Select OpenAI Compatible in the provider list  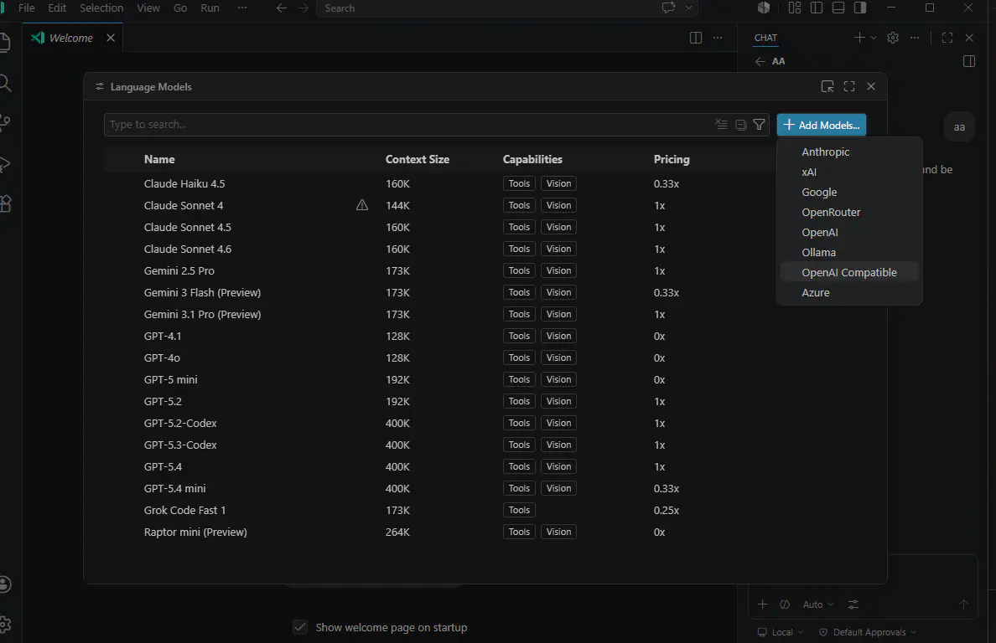tap(849, 272)
